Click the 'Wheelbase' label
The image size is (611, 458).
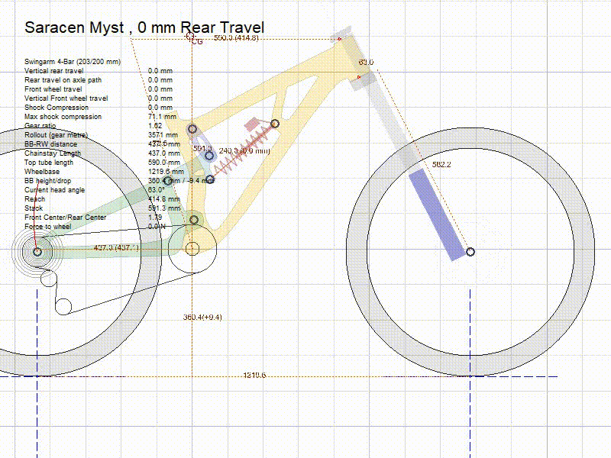coord(42,172)
